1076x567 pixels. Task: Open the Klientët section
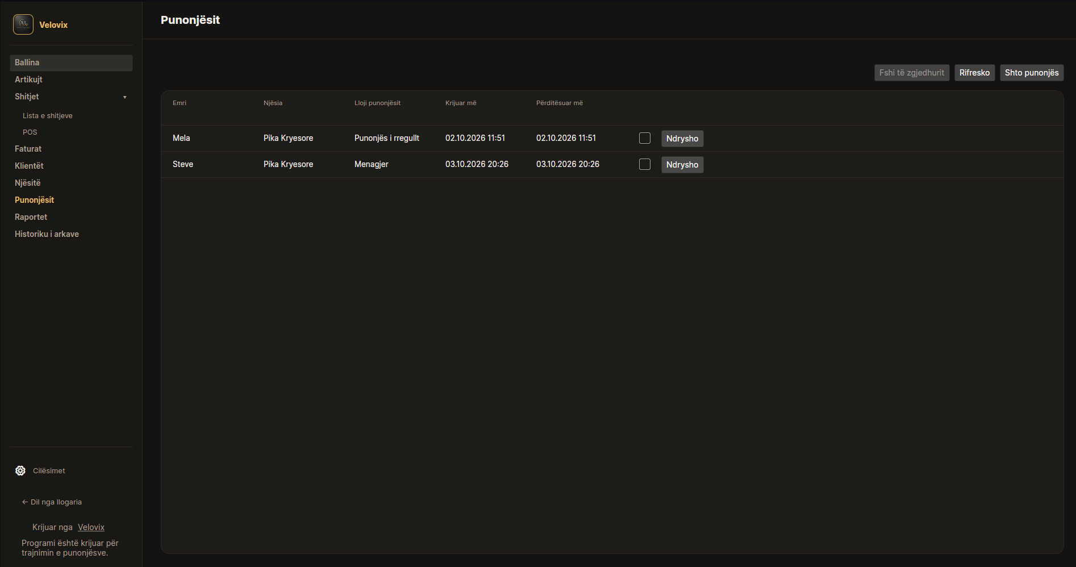point(29,166)
